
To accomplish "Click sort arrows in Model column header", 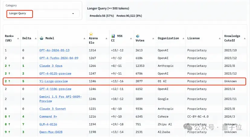I will point(84,38).
